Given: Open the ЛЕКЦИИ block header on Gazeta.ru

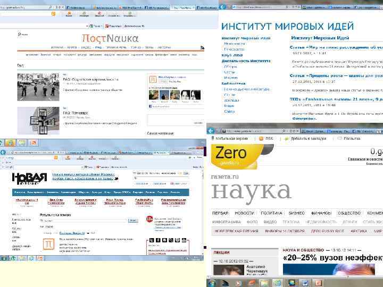Looking at the screenshot, I should coord(221,252).
